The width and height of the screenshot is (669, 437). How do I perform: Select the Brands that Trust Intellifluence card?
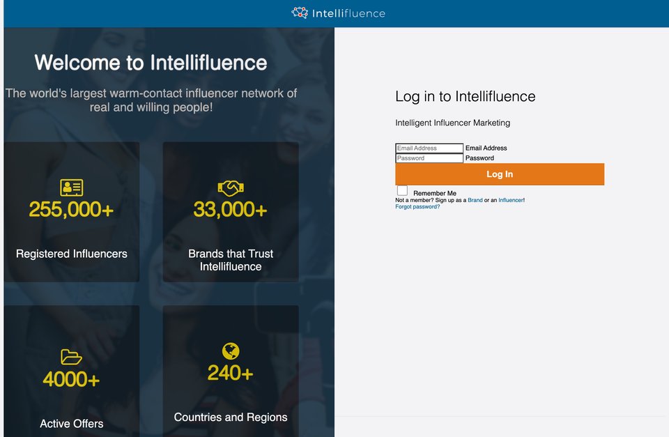click(231, 212)
